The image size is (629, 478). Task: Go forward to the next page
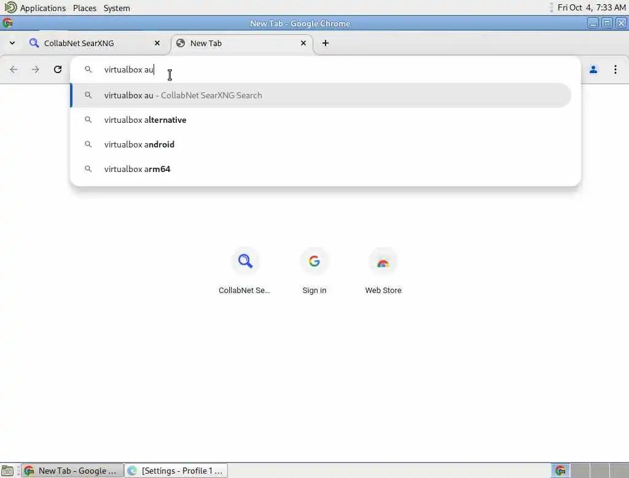tap(36, 69)
